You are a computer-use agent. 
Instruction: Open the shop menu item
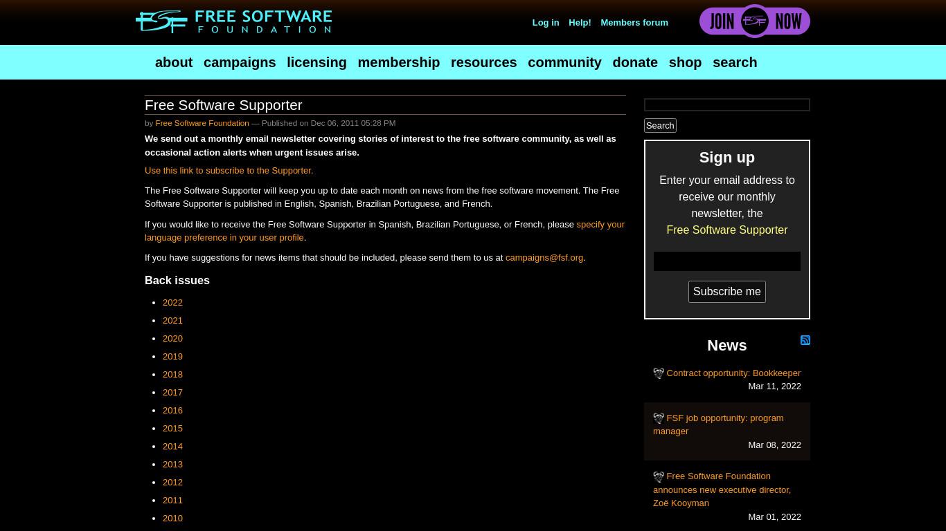(x=685, y=62)
